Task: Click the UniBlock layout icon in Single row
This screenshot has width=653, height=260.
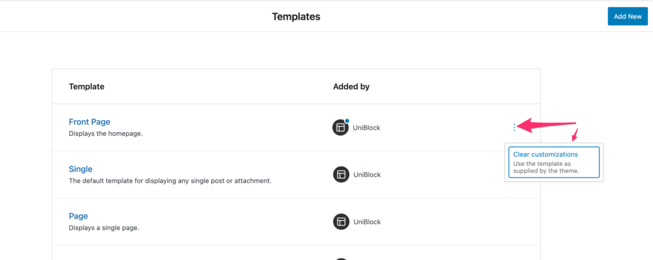Action: pyautogui.click(x=341, y=174)
